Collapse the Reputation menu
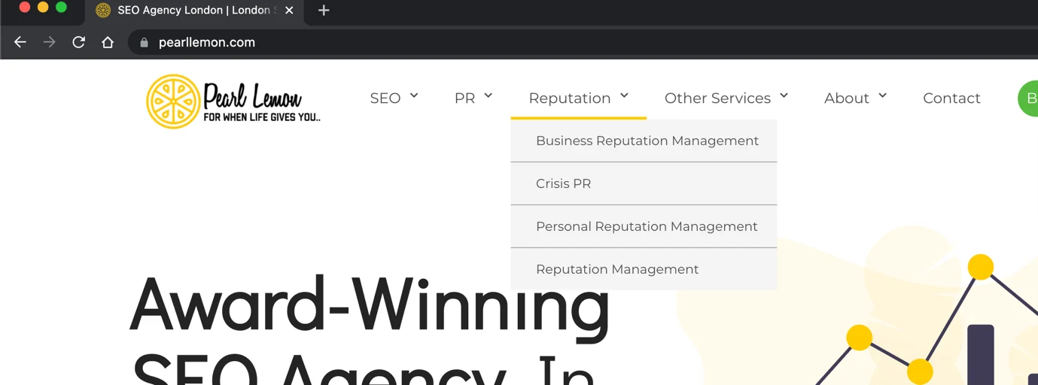Viewport: 1038px width, 385px height. click(578, 99)
